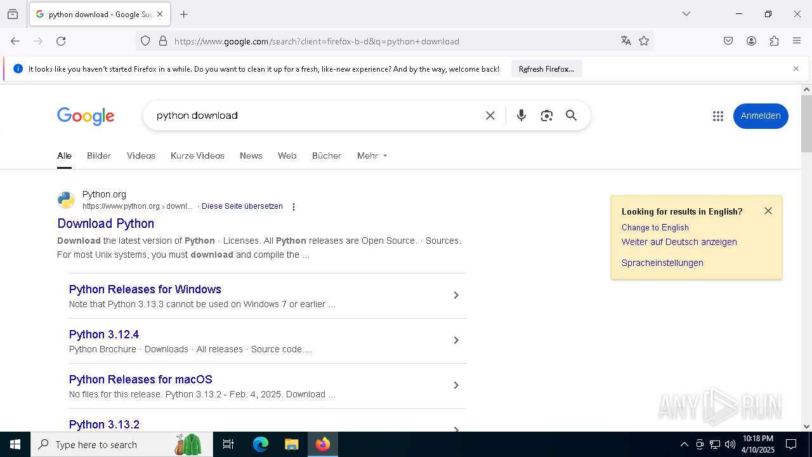Switch to the Videos tab
The image size is (812, 457).
(141, 156)
